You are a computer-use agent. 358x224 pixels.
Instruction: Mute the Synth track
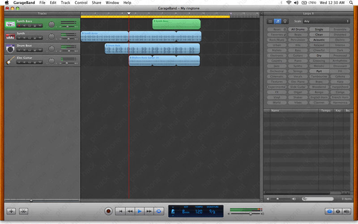[25, 37]
